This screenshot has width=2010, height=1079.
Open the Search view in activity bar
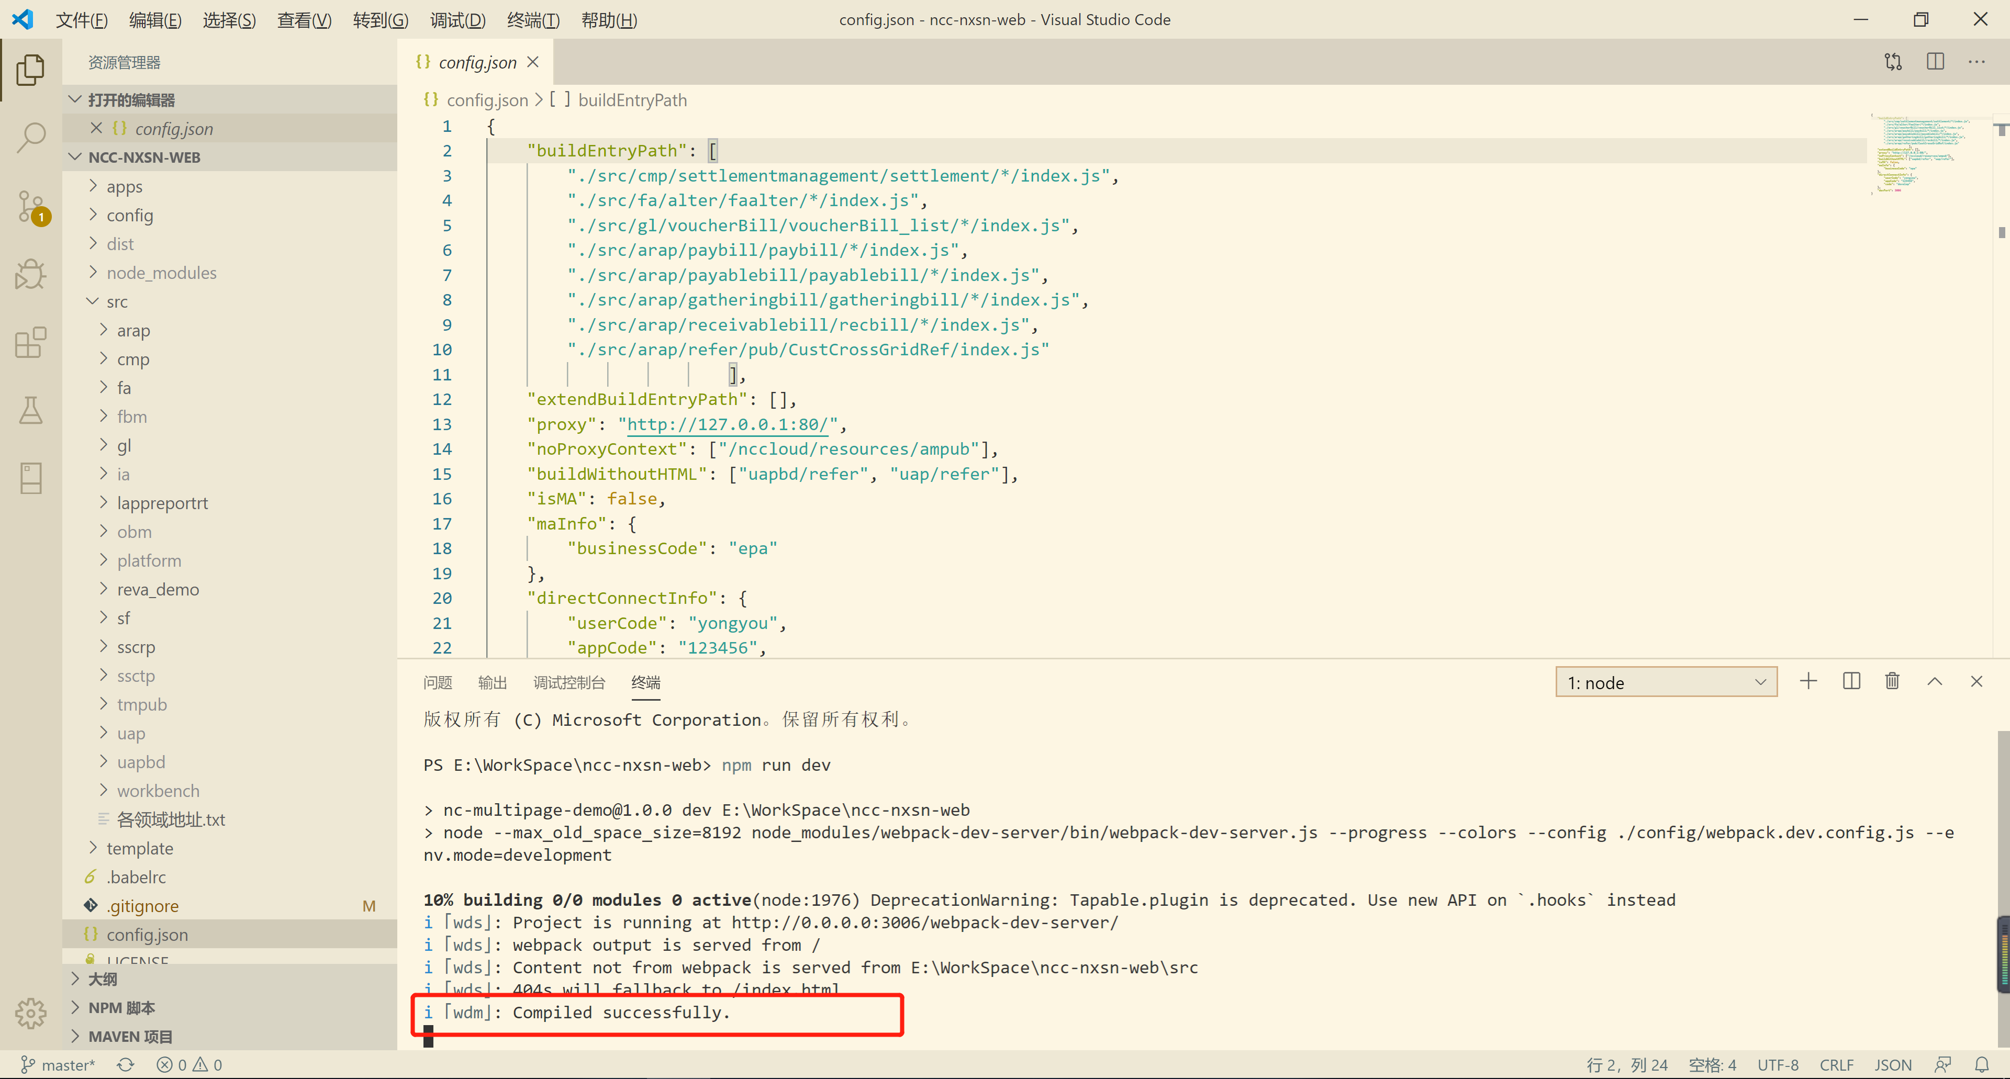tap(30, 138)
